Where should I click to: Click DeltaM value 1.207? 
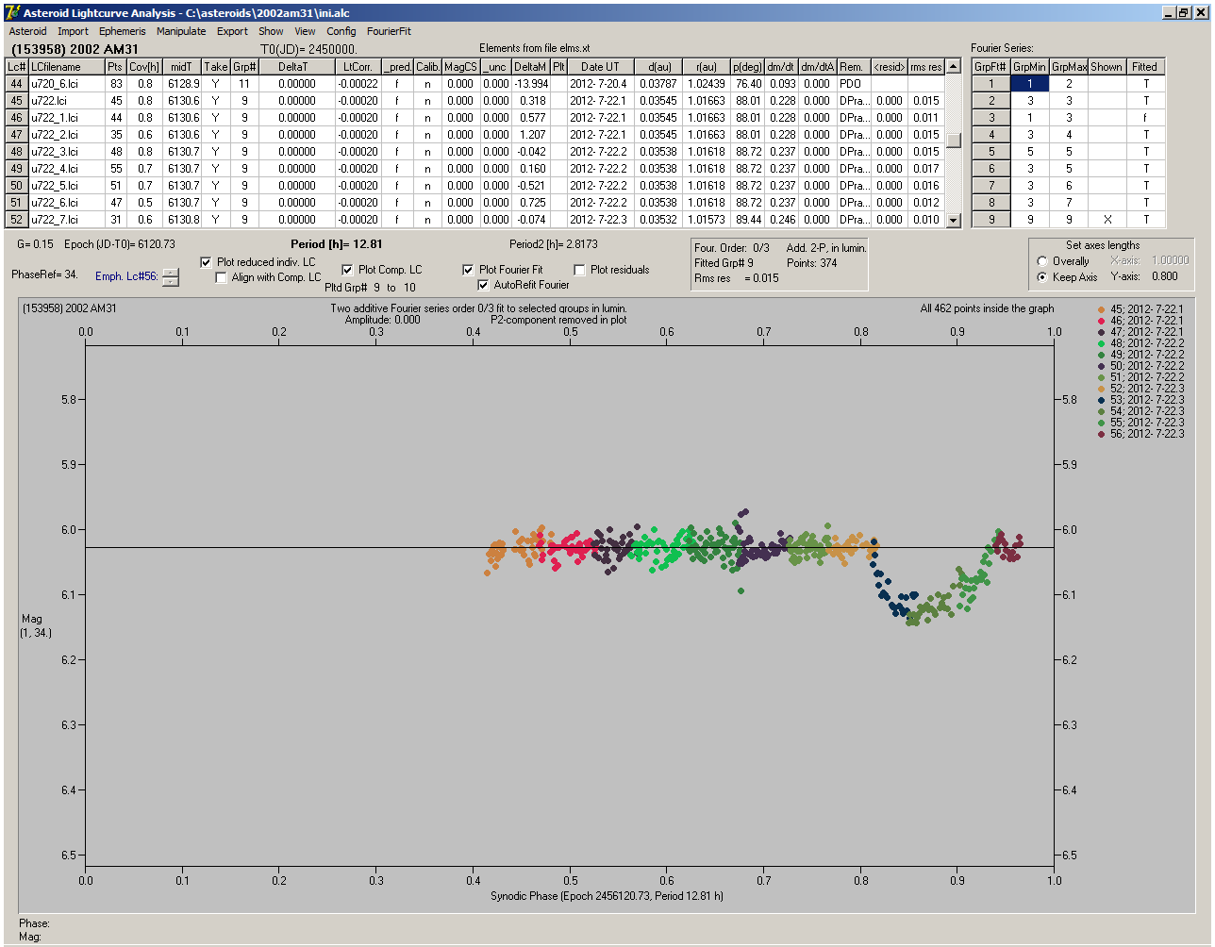[x=530, y=135]
